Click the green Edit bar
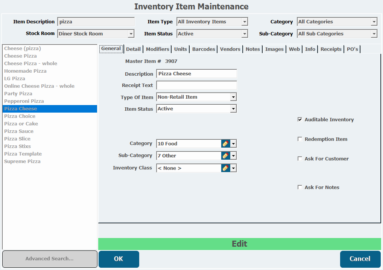This screenshot has height=270, width=383. [x=239, y=244]
